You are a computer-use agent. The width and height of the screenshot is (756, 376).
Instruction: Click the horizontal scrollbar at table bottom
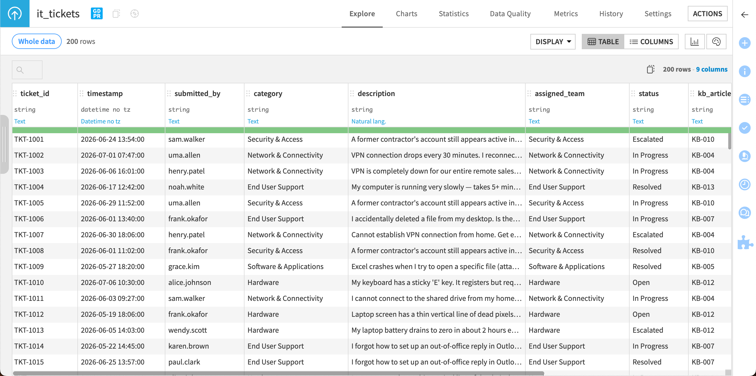point(278,373)
